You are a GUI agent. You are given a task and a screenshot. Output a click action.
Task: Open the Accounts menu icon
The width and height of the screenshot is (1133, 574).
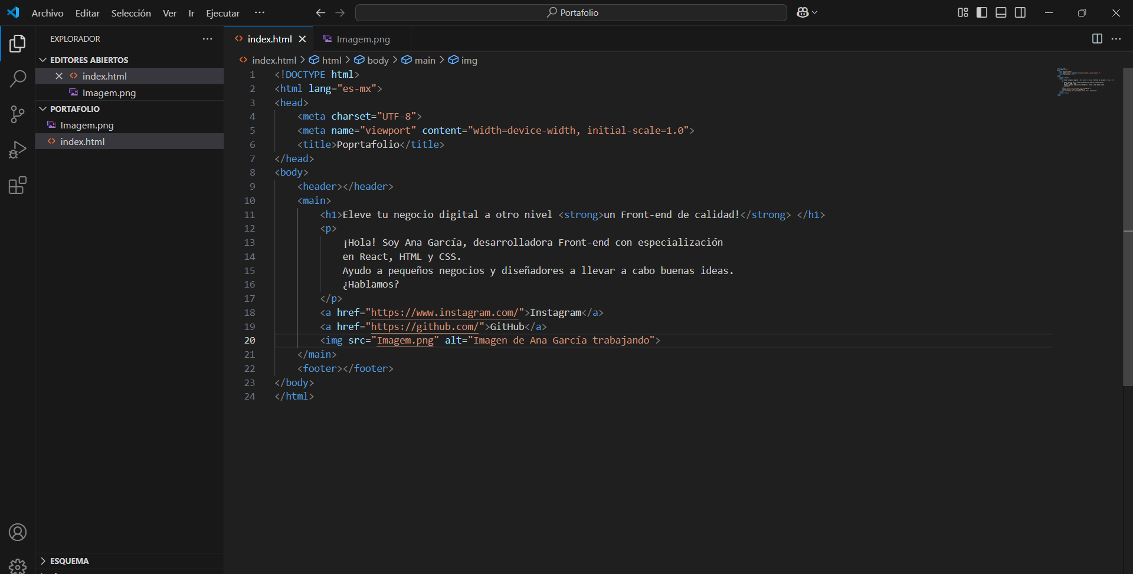(18, 532)
